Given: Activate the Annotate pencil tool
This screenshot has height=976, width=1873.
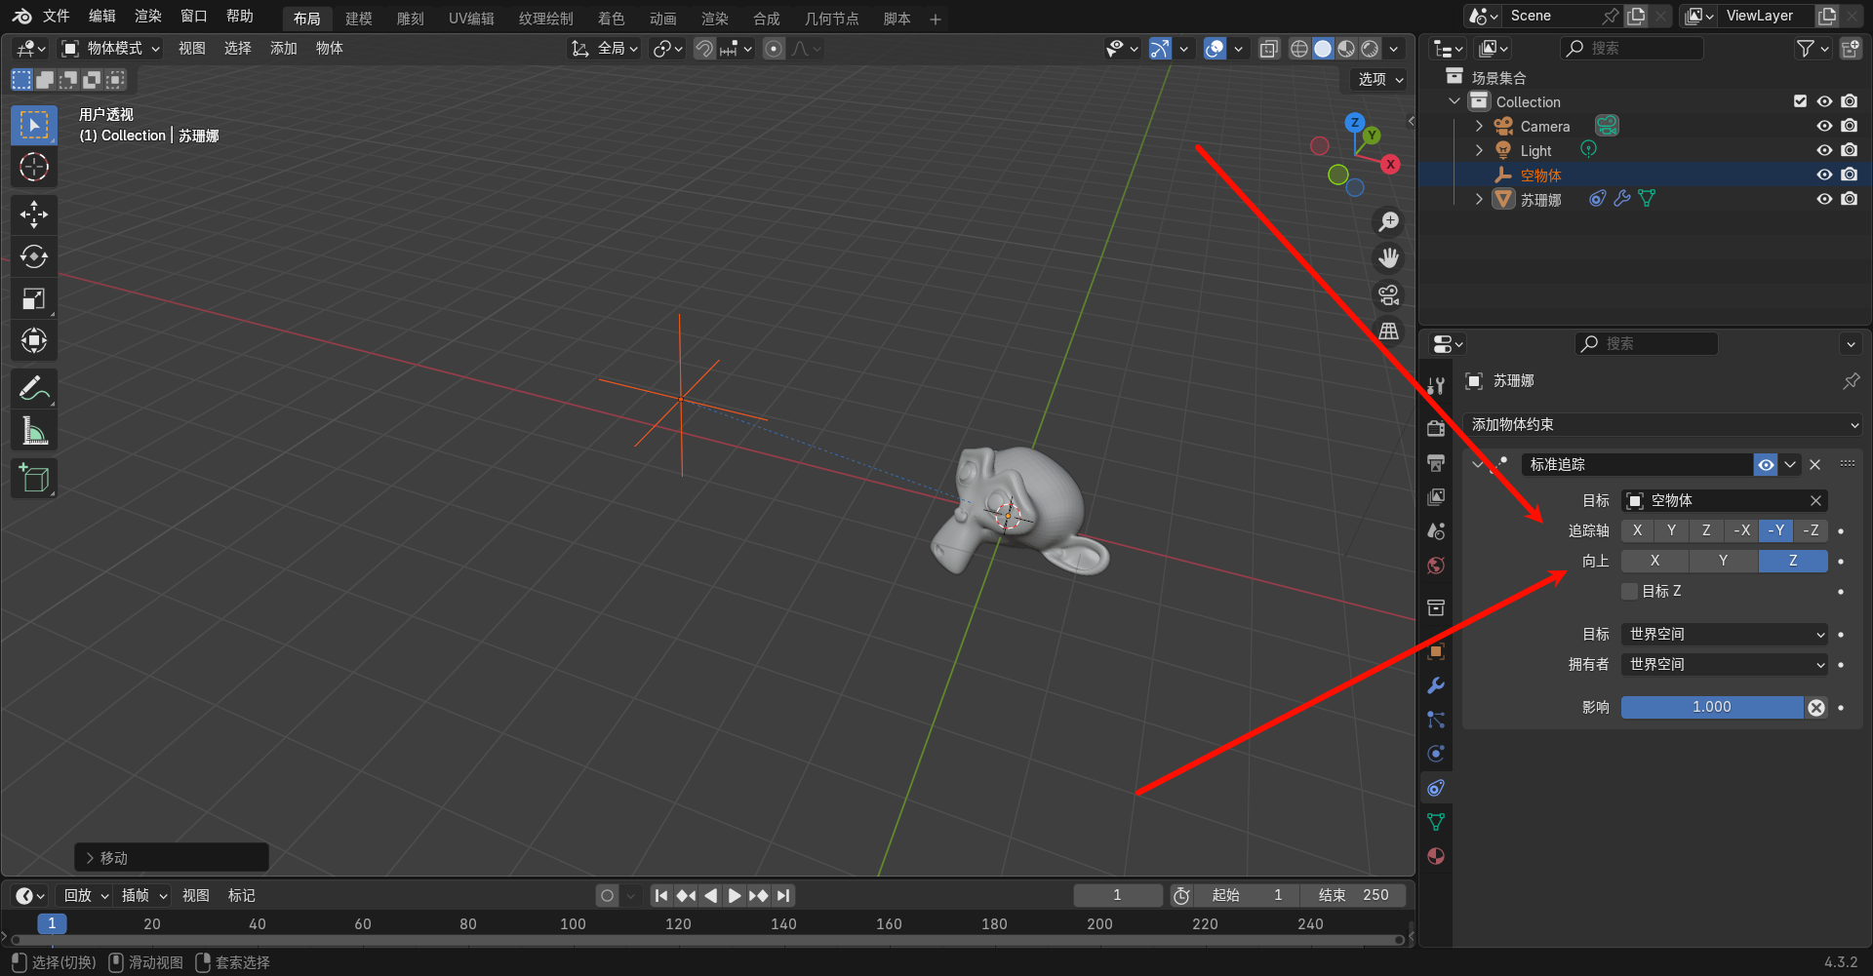Looking at the screenshot, I should click(x=34, y=388).
